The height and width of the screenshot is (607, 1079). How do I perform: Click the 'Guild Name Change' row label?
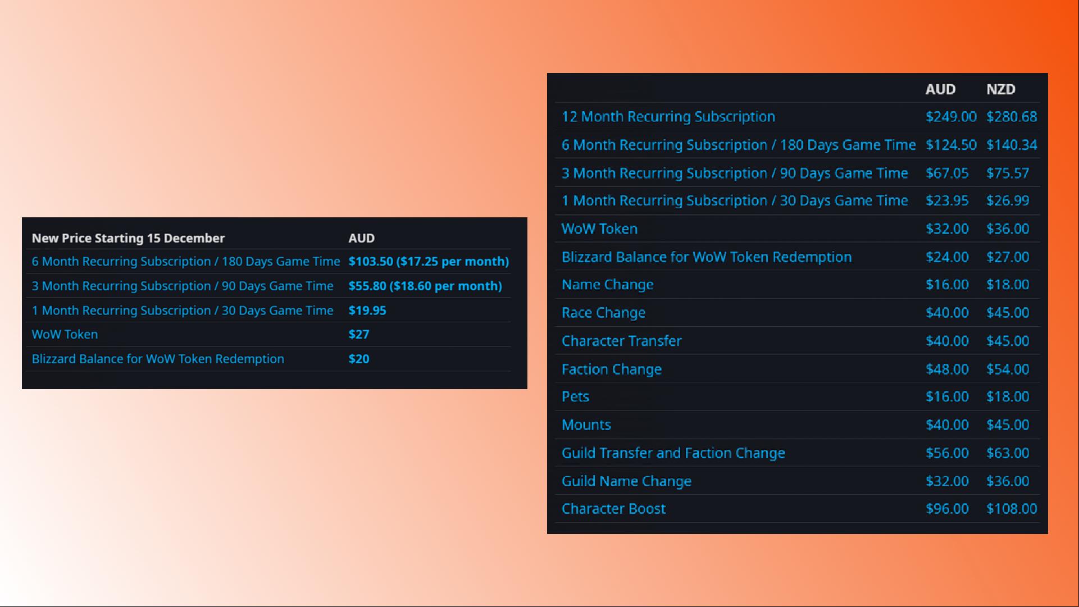(x=626, y=481)
